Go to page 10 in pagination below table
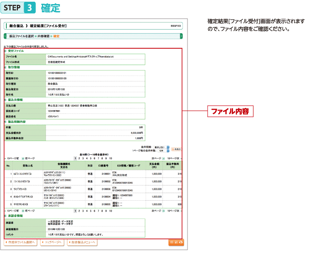The width and height of the screenshot is (314, 253). click(111, 211)
